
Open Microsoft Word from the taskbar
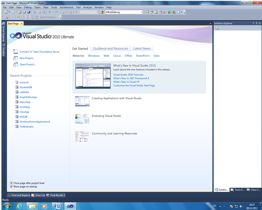click(57, 206)
